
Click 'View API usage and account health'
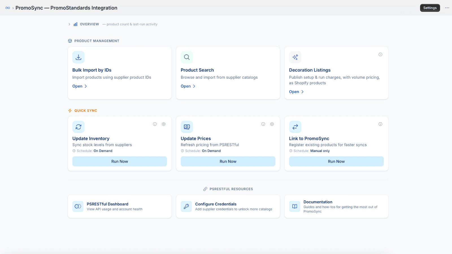point(114,209)
